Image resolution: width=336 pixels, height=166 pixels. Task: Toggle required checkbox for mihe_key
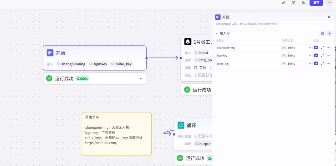(x=316, y=64)
